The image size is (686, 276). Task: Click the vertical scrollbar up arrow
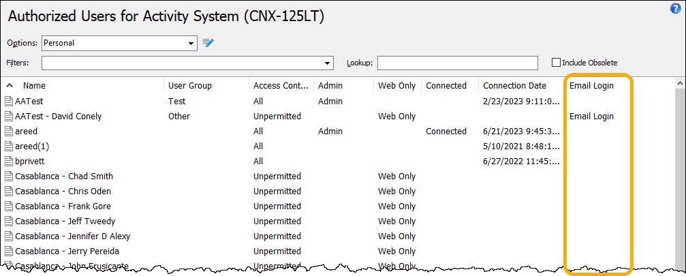click(x=681, y=83)
